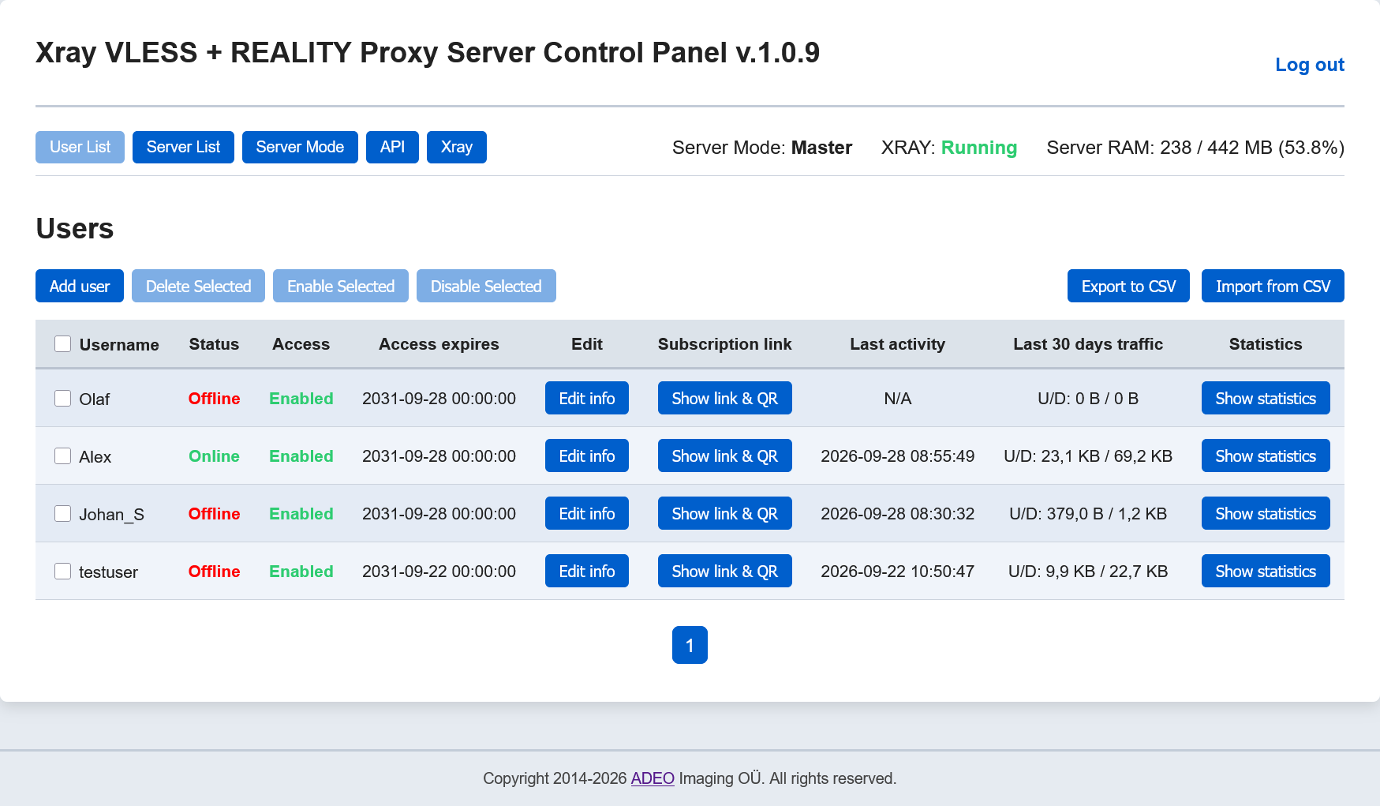Click expiry date 2031-09-22 00:00:00

[439, 572]
